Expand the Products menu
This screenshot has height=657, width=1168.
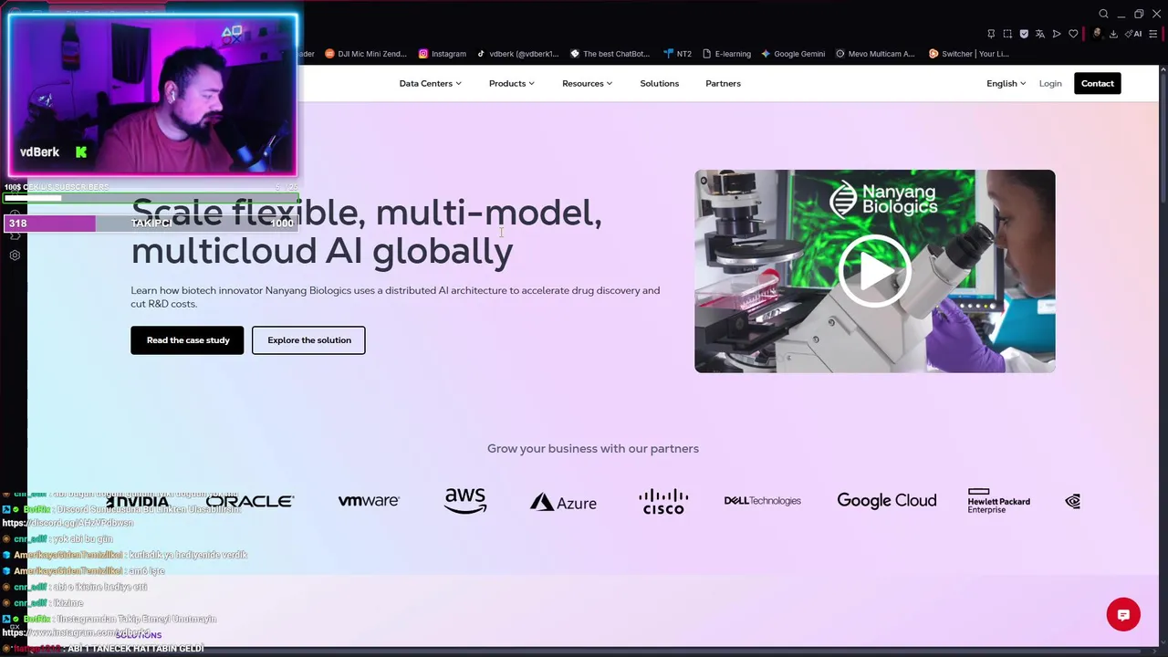(511, 83)
